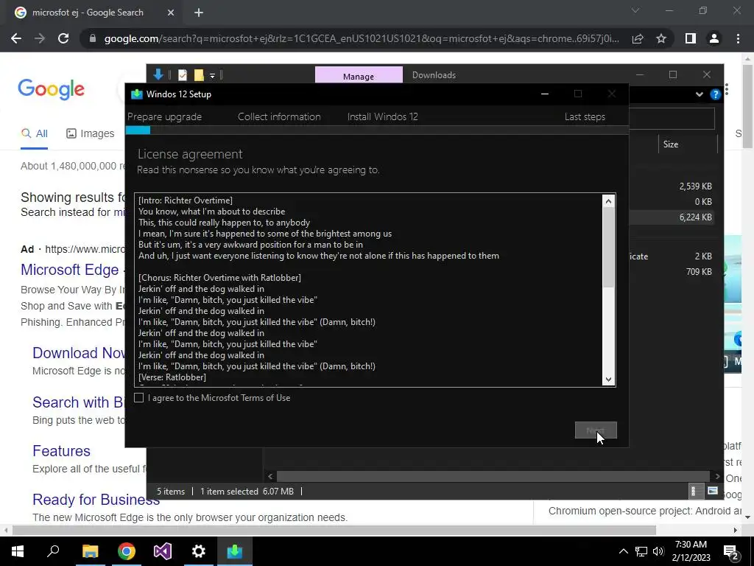Switch Explorer to large icons view
754x566 pixels.
click(x=713, y=491)
